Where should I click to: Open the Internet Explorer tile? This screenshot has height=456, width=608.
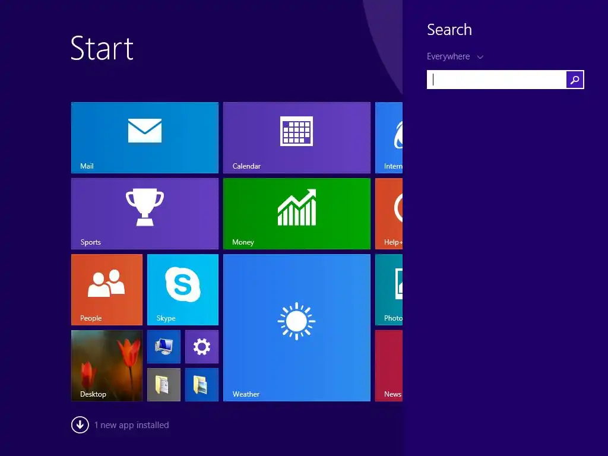(x=389, y=138)
